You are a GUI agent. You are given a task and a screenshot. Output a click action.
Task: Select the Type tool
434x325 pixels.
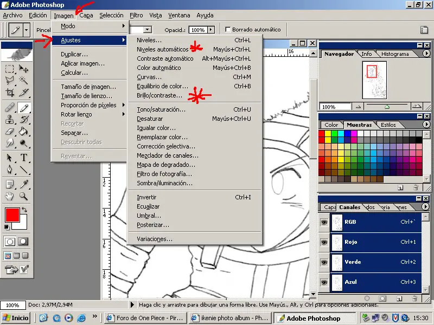pyautogui.click(x=24, y=158)
